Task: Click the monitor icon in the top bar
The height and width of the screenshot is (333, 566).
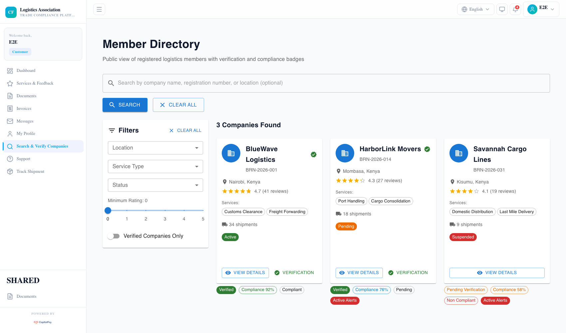Action: tap(502, 9)
